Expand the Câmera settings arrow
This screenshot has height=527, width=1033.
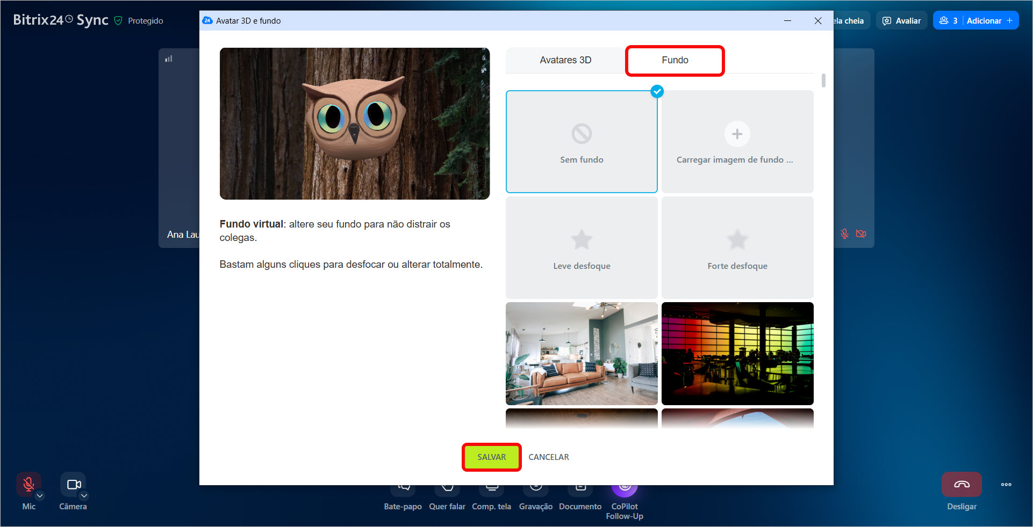tap(84, 496)
